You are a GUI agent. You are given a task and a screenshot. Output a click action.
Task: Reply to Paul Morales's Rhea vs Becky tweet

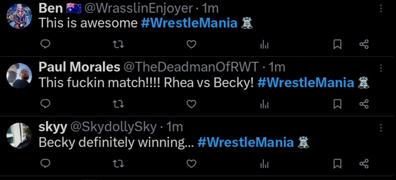click(46, 104)
